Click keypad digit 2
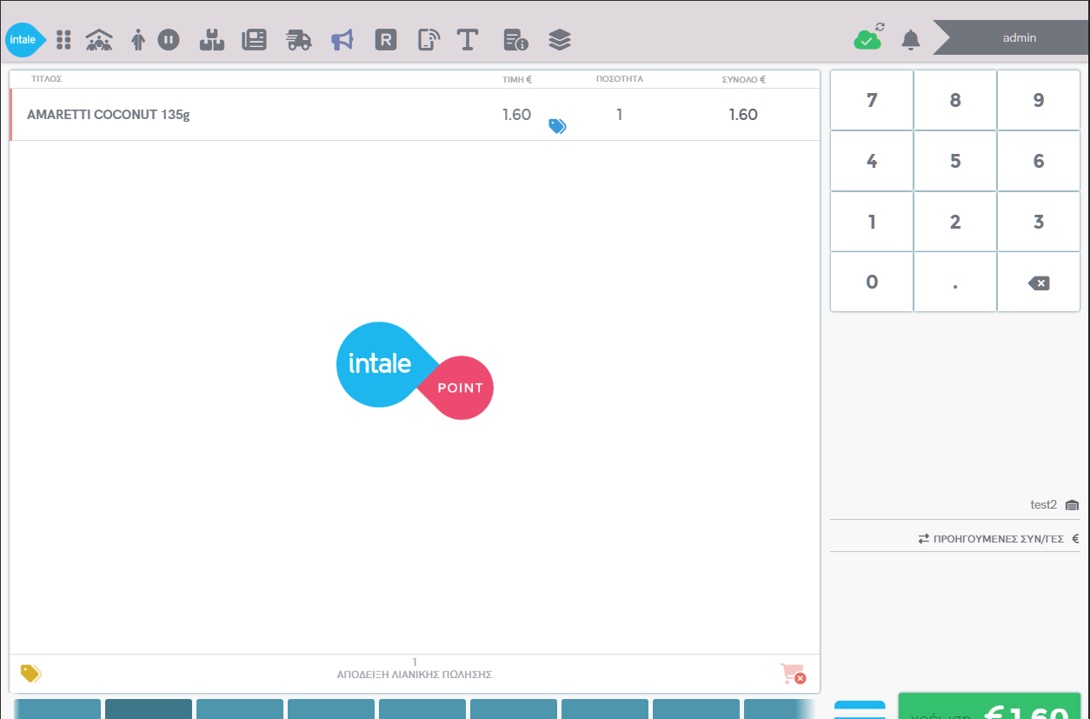This screenshot has width=1090, height=719. [x=955, y=222]
